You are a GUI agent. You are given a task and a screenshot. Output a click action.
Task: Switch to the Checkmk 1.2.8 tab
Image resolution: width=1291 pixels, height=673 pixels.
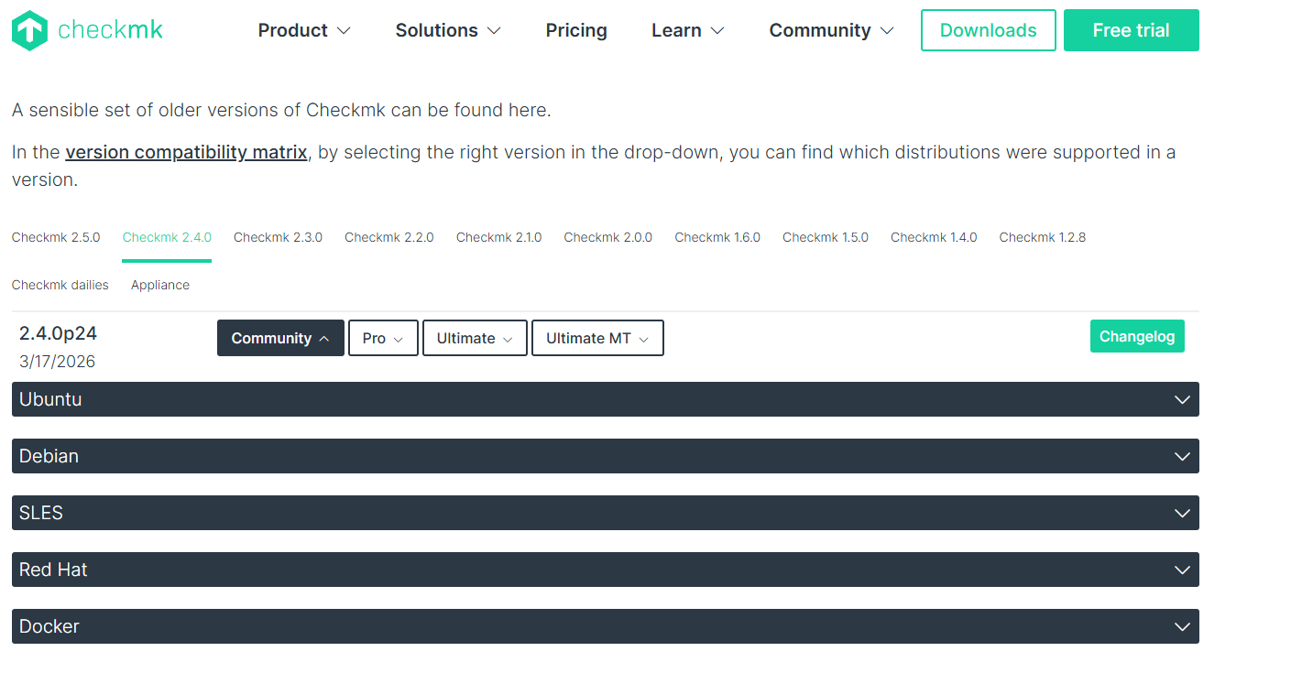pos(1043,237)
